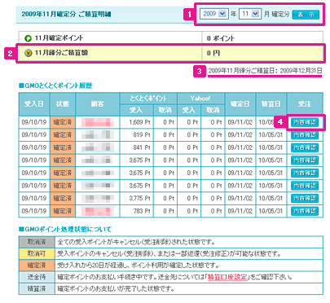
Task: Click the 2009年11月確定分 ご精算明細 heading
Action: coord(66,14)
